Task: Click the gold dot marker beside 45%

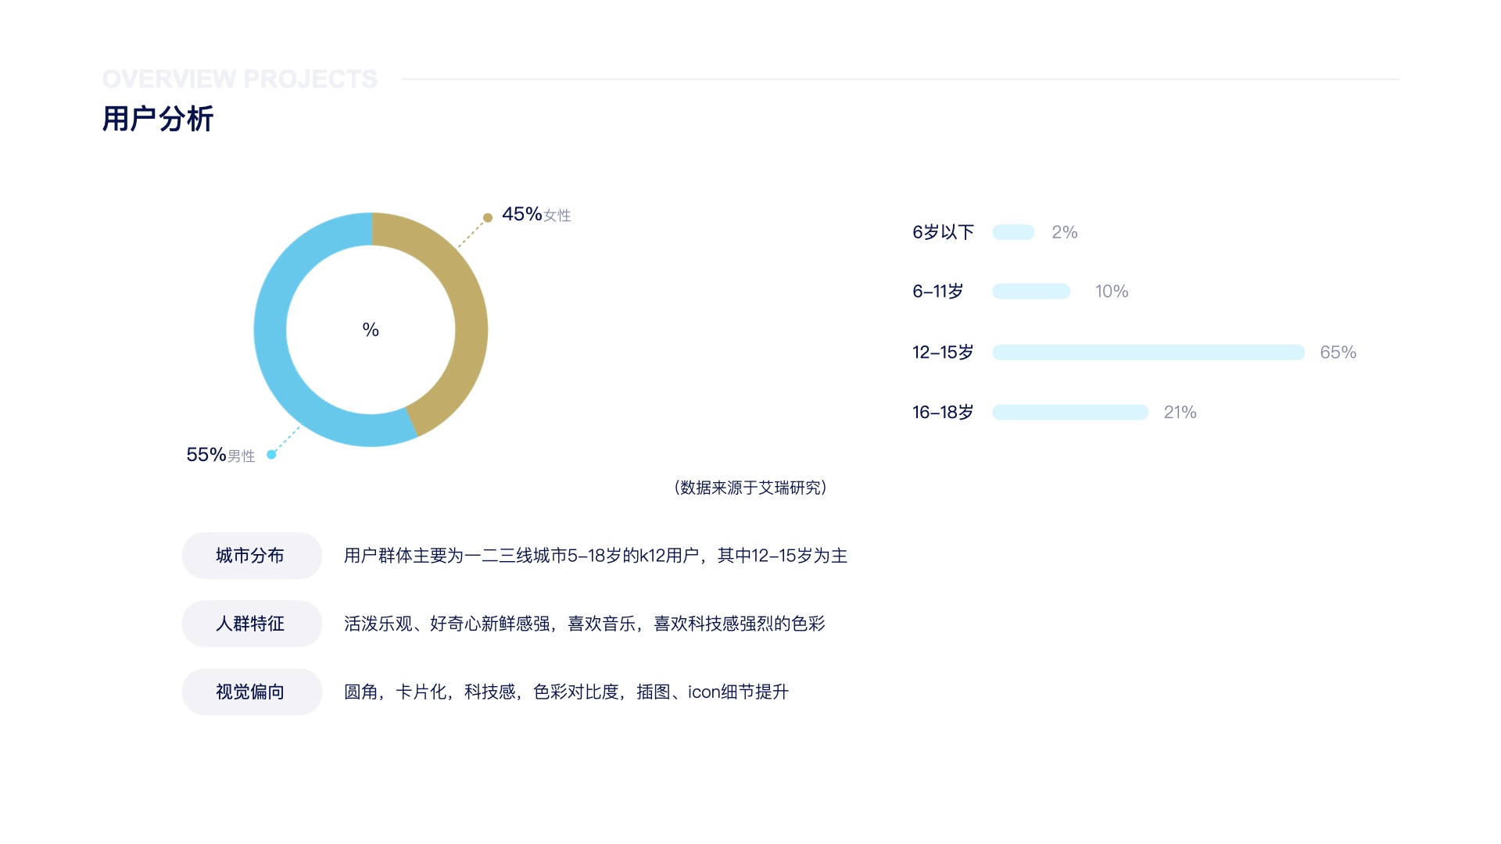Action: pyautogui.click(x=488, y=218)
